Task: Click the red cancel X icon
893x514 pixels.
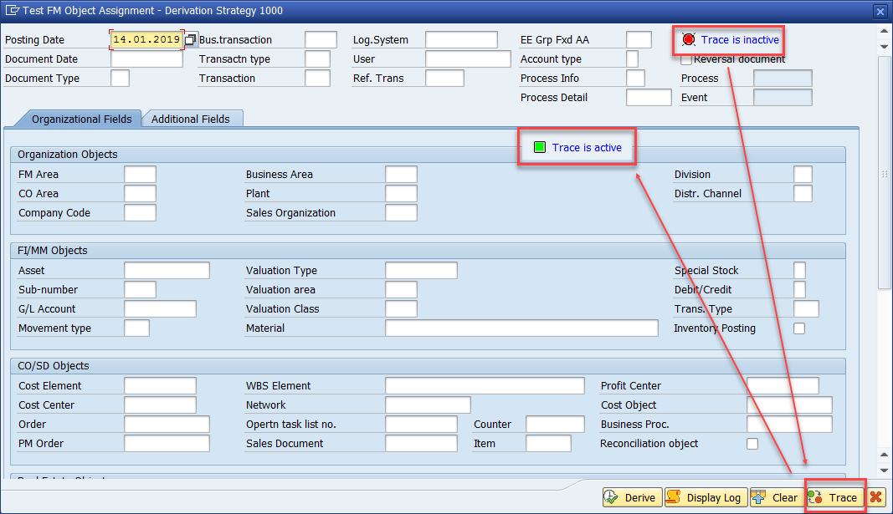Action: tap(875, 497)
